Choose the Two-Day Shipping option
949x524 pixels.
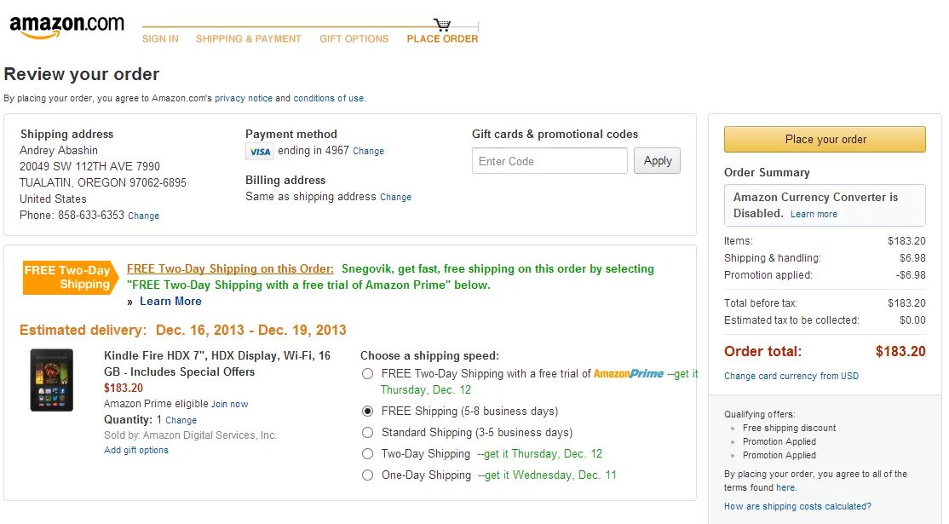coord(368,454)
